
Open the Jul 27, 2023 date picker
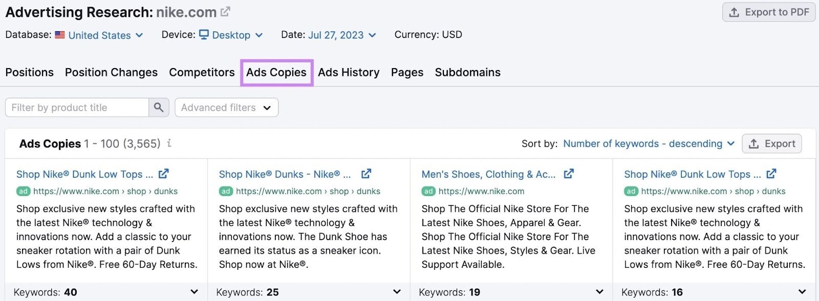coord(342,35)
